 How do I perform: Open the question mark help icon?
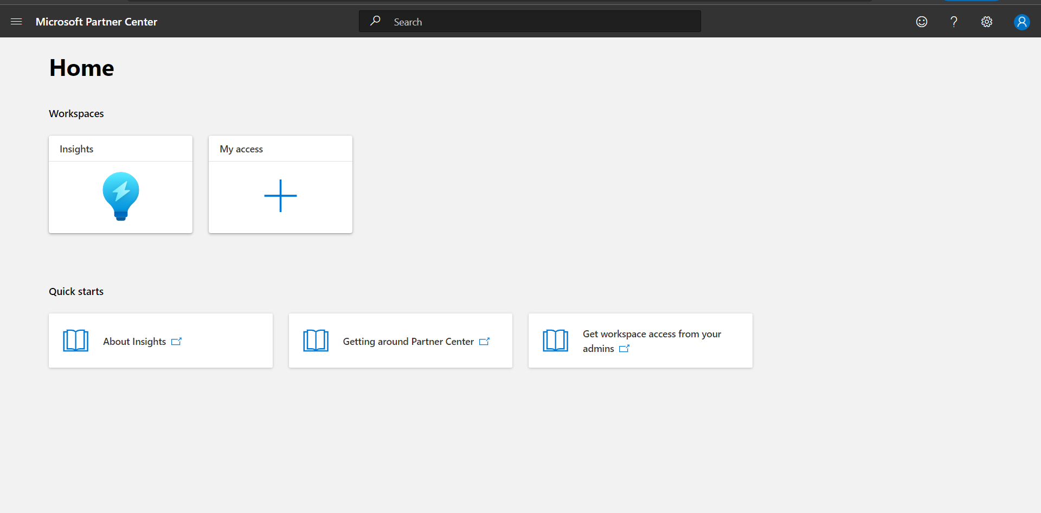954,22
